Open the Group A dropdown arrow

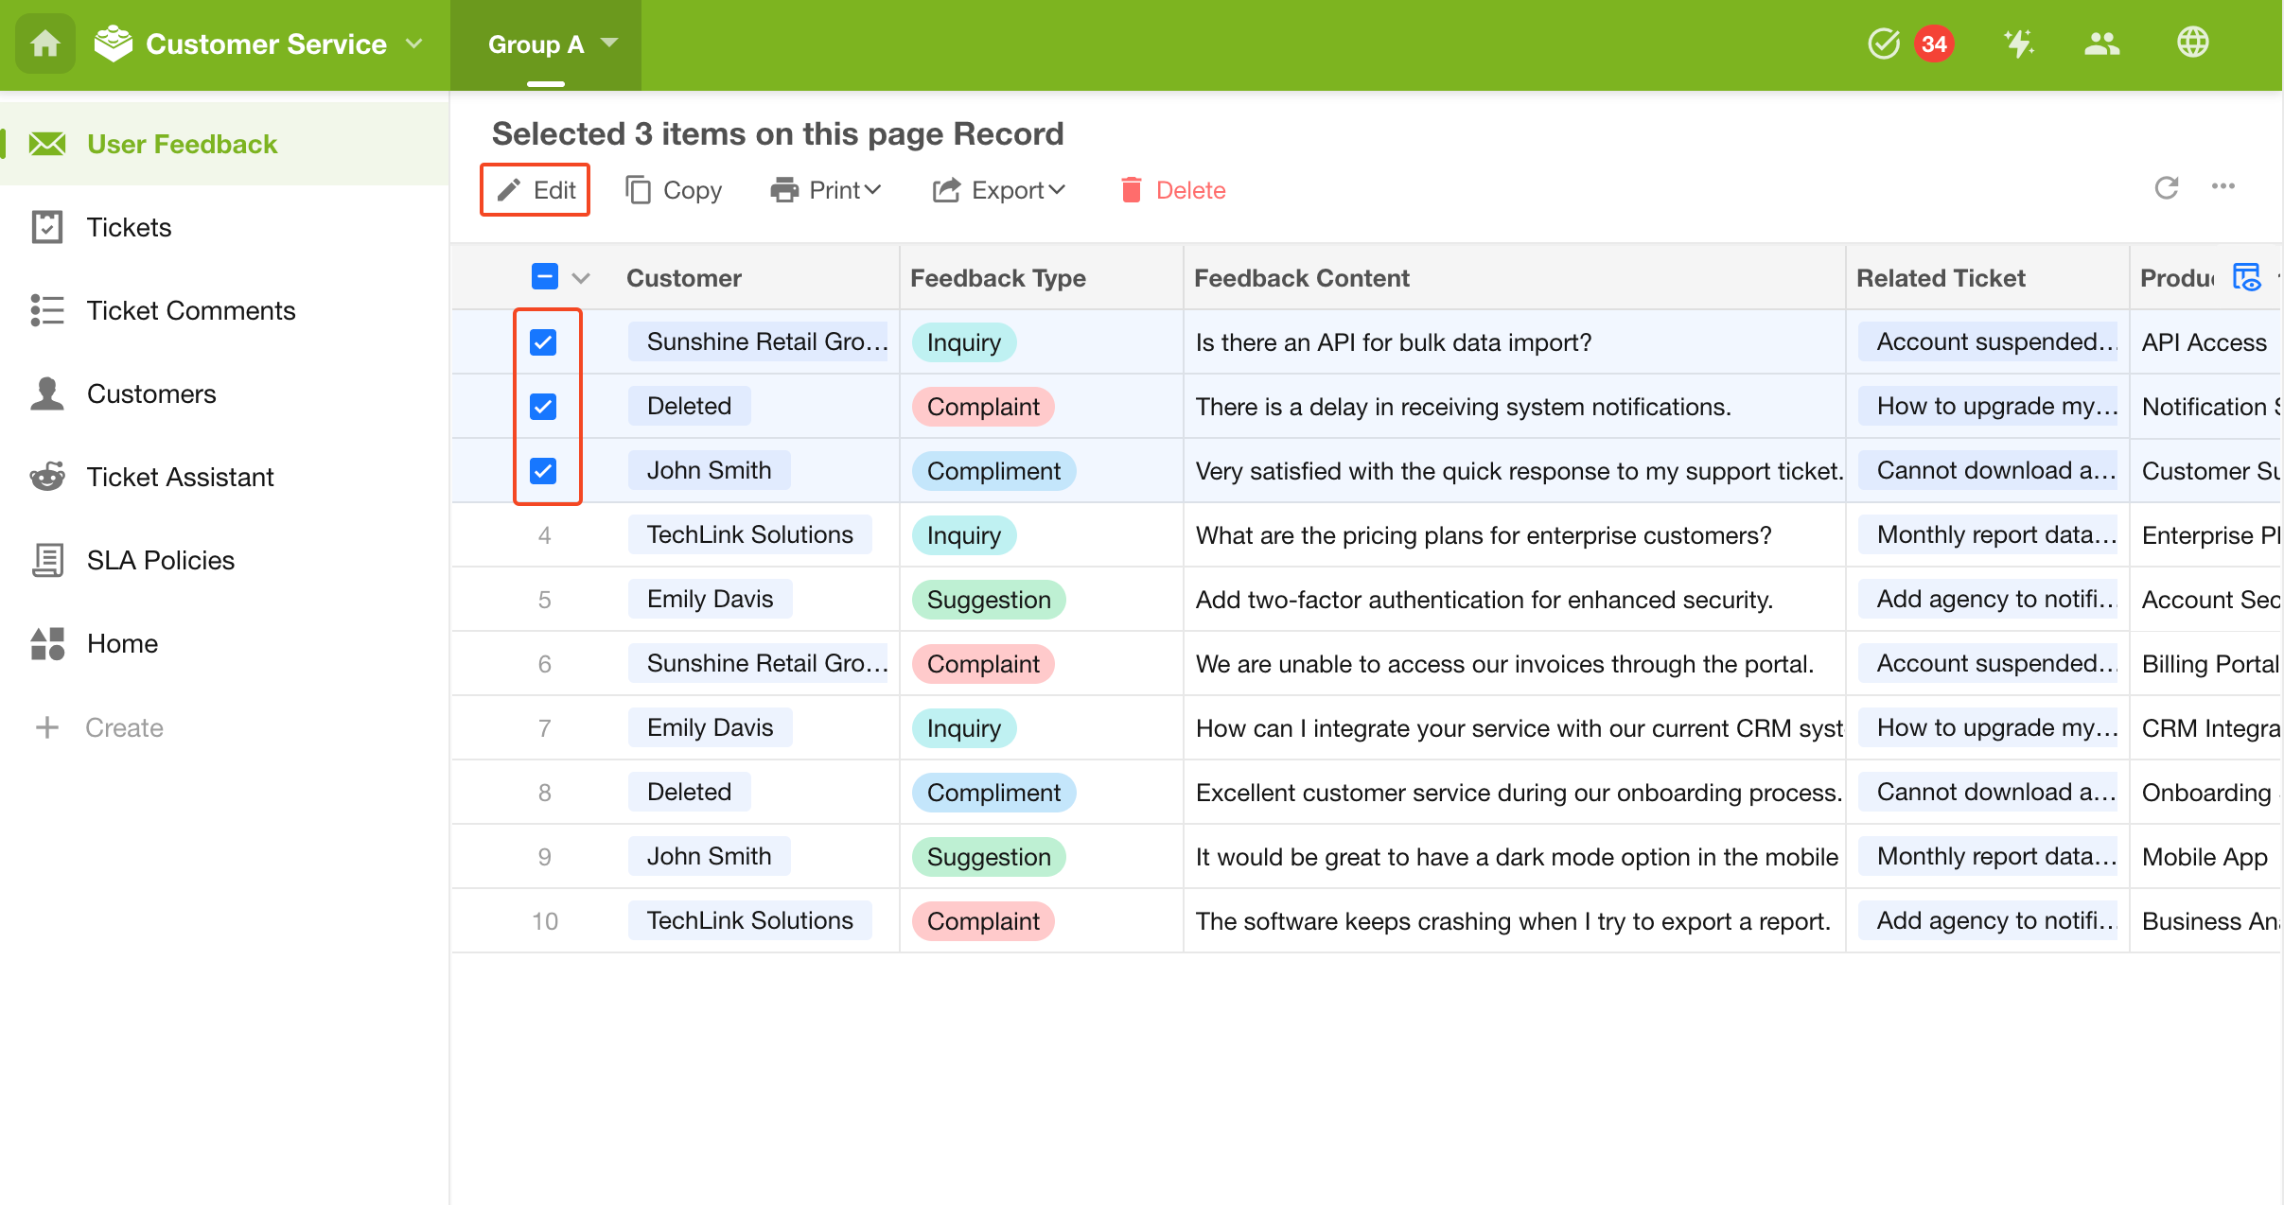click(x=609, y=43)
